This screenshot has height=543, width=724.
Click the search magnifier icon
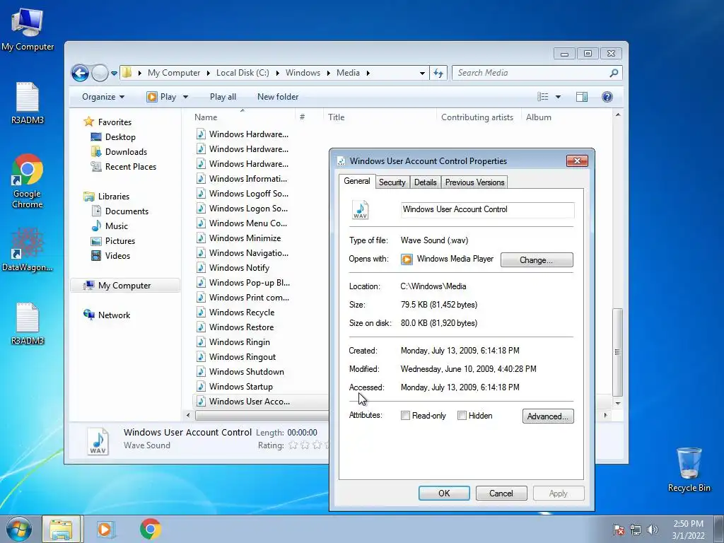point(614,73)
